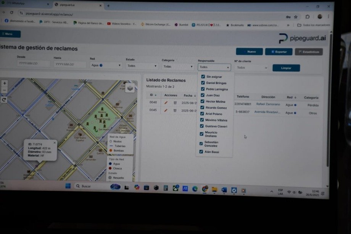Open the Calculator from the taskbar

tap(166, 188)
